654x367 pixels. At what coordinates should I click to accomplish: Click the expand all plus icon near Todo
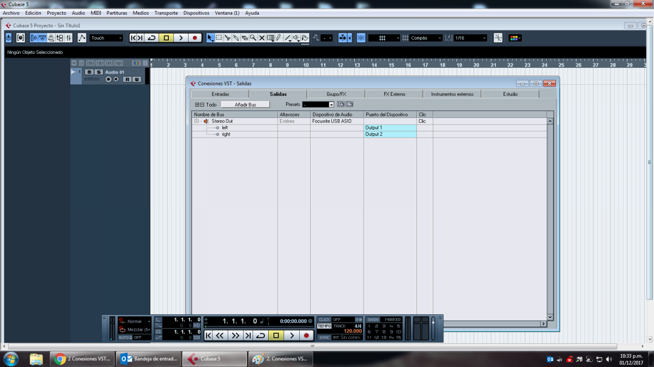197,104
